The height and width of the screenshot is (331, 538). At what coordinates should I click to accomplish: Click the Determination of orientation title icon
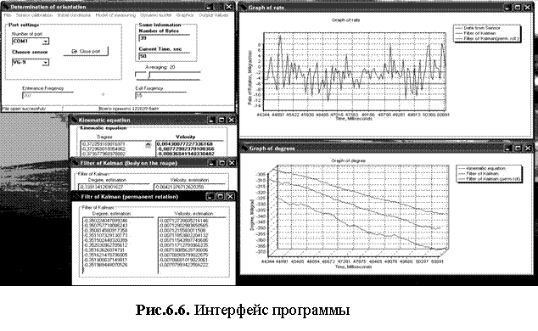(x=6, y=7)
